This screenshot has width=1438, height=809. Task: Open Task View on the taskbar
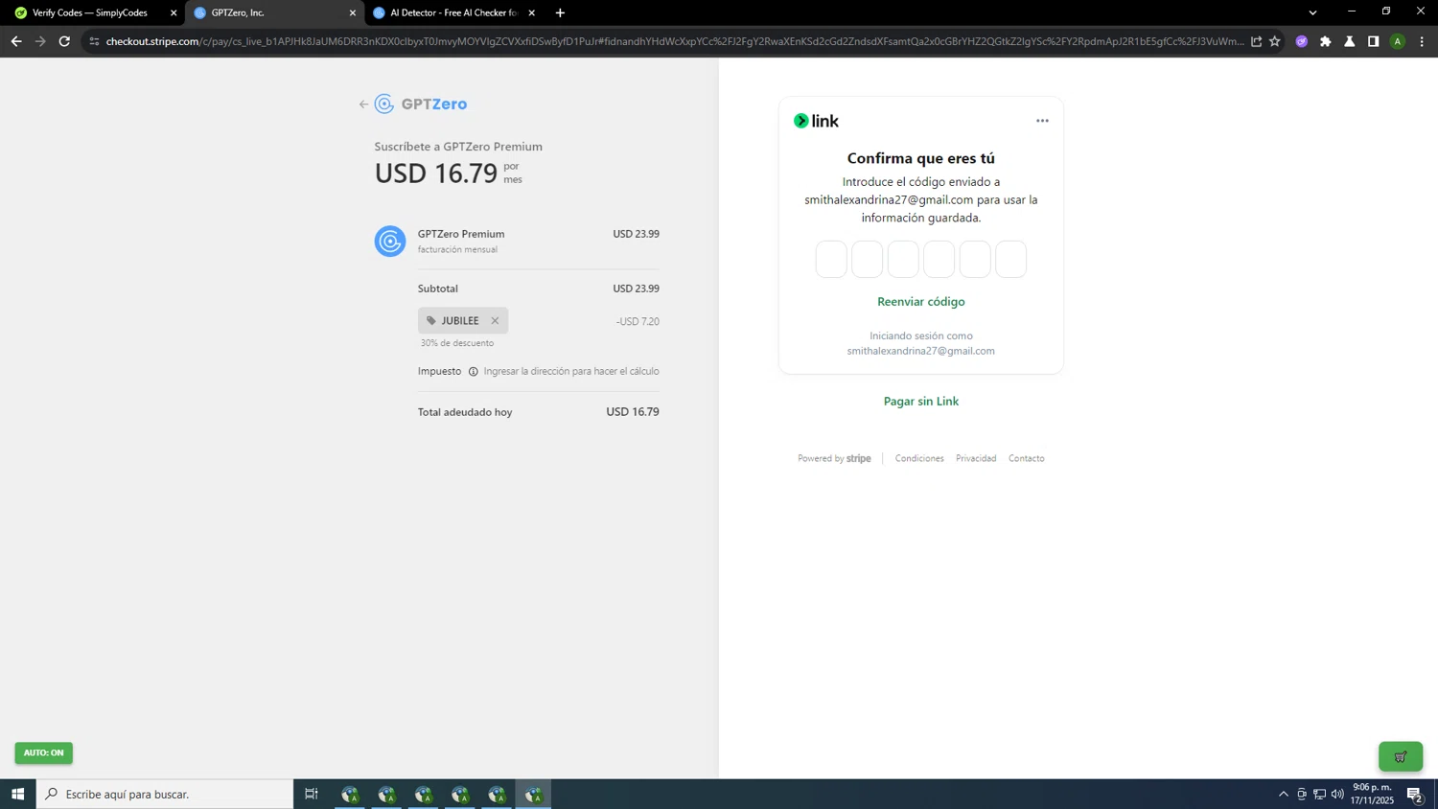pyautogui.click(x=312, y=794)
